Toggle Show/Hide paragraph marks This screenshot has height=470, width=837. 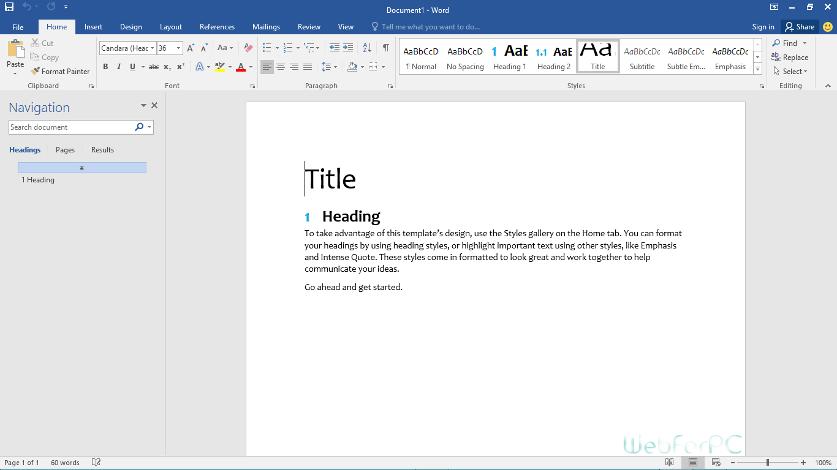(385, 48)
